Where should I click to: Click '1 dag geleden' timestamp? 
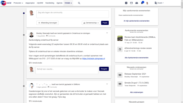(41, 36)
